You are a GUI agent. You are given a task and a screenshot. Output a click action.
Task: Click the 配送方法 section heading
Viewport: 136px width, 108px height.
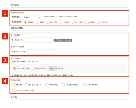coord(15,5)
